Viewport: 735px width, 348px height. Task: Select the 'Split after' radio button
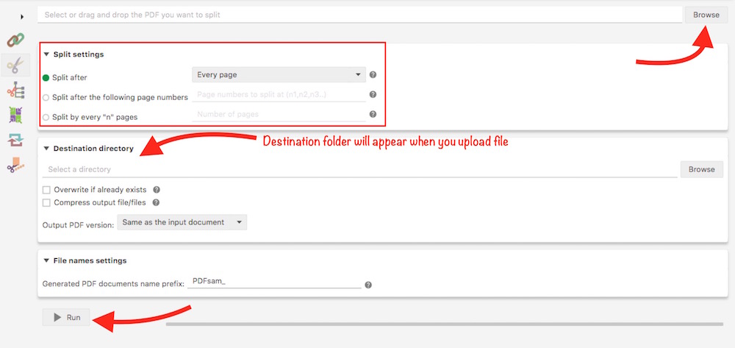tap(46, 77)
